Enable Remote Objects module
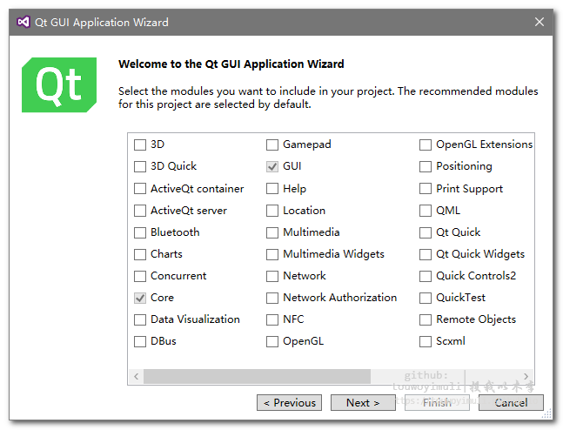This screenshot has width=563, height=430. point(426,319)
